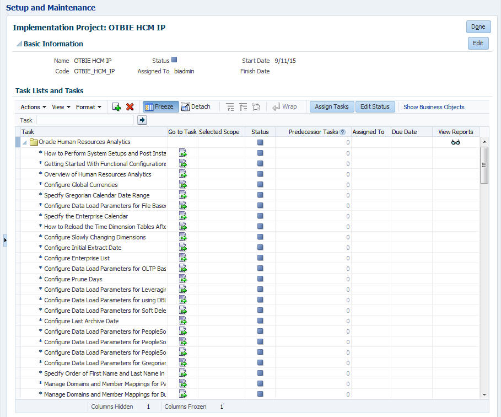Click the red Delete icon in the toolbar
501x417 pixels.
(x=130, y=106)
